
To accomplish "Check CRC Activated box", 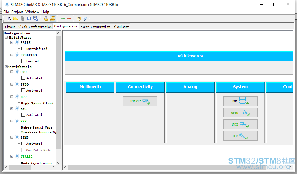I will pyautogui.click(x=23, y=78).
